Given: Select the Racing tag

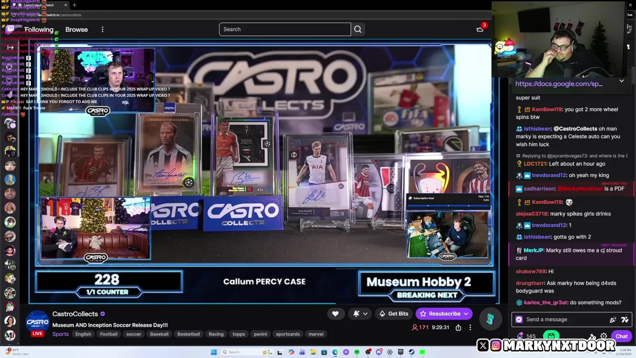Looking at the screenshot, I should coord(216,334).
